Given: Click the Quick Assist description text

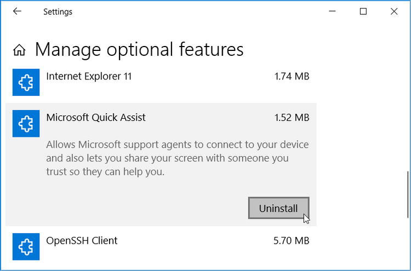Looking at the screenshot, I should coord(178,158).
